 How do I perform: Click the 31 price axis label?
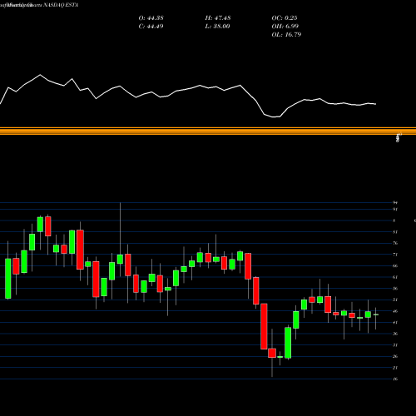pyautogui.click(x=395, y=345)
